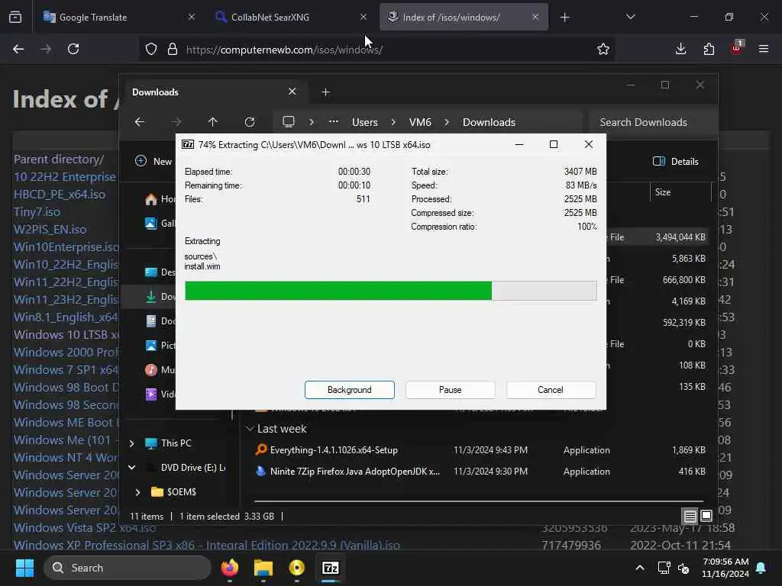The height and width of the screenshot is (586, 782).
Task: Pause the 7-Zip extraction
Action: tap(450, 390)
